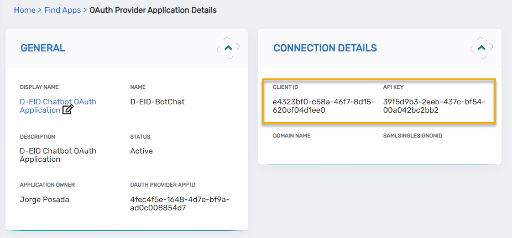Click the API KEY label
This screenshot has width=512, height=238.
pyautogui.click(x=393, y=87)
